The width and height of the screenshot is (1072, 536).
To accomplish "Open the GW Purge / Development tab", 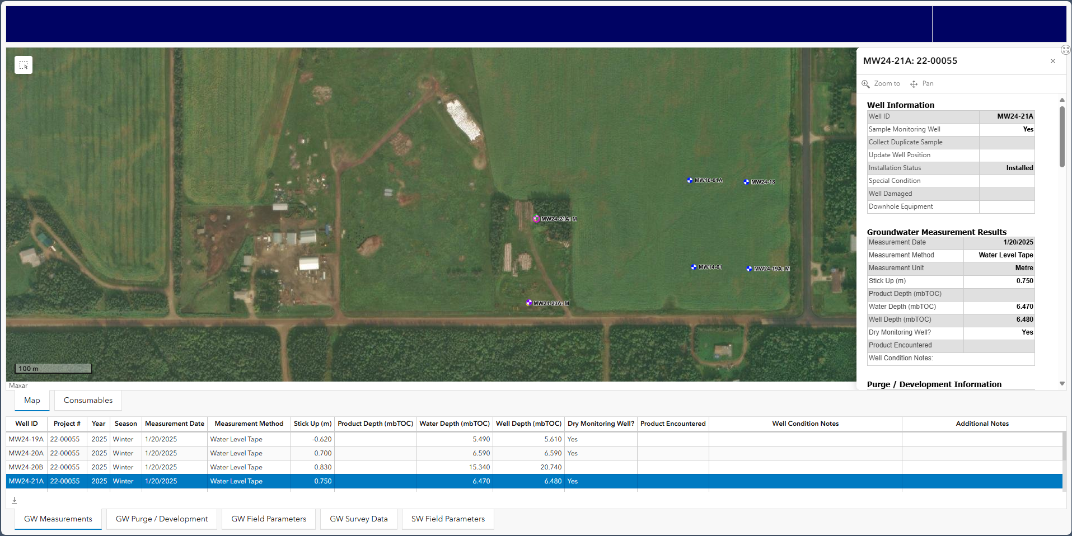I will tap(161, 519).
